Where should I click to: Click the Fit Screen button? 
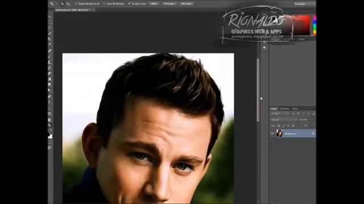point(169,4)
